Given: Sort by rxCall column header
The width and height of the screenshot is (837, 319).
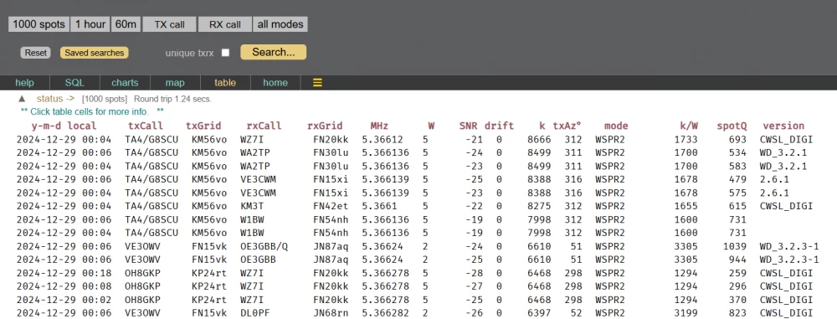Looking at the screenshot, I should pos(264,126).
